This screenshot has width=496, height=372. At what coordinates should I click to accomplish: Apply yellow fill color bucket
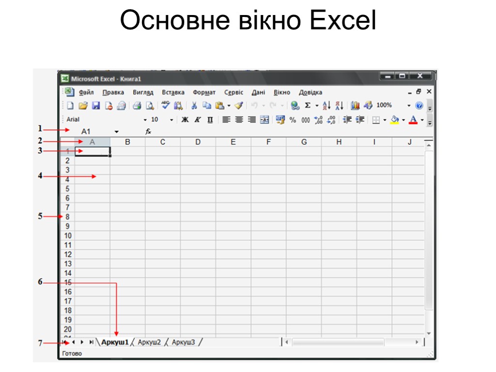[395, 120]
